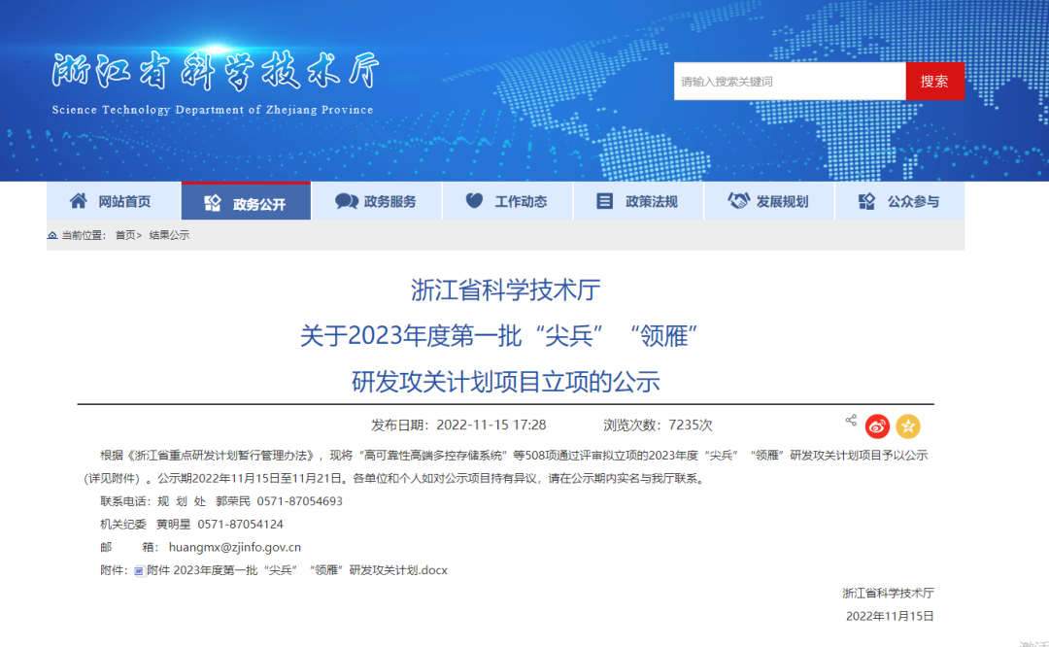Click the 结果公示 breadcrumb link
Screen dimensions: 1049x647
tap(169, 235)
